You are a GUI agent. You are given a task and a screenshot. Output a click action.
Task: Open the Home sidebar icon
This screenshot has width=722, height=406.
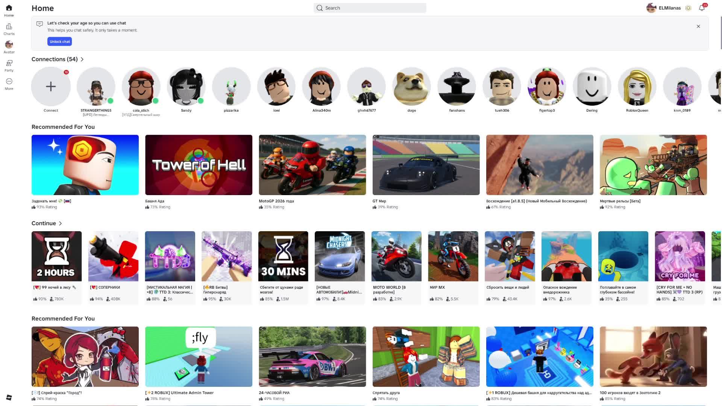tap(9, 11)
